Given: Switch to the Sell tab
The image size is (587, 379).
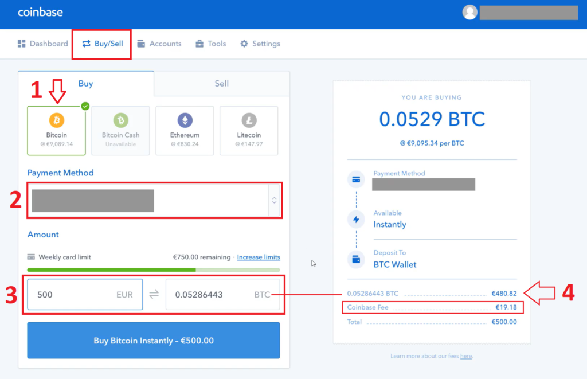Looking at the screenshot, I should click(x=222, y=84).
